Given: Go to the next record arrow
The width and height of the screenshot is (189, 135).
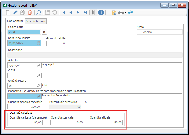Looking at the screenshot, I should point(78,12).
